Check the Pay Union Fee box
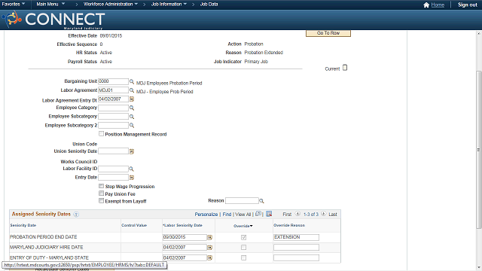Image resolution: width=482 pixels, height=271 pixels. tap(101, 193)
